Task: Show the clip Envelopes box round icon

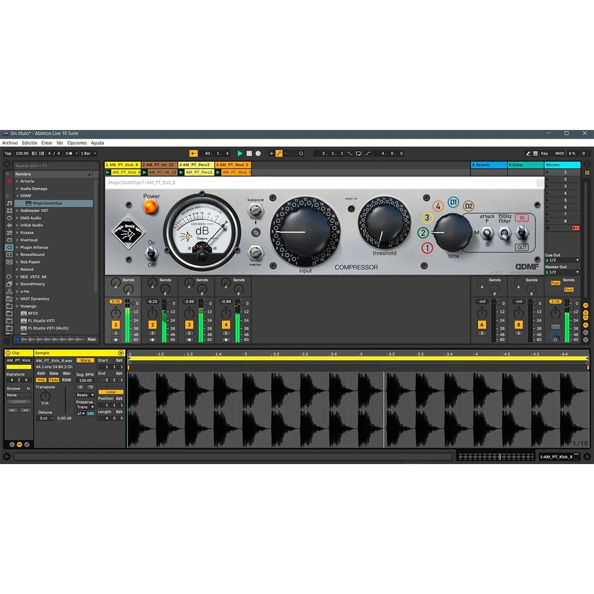Action: click(27, 444)
